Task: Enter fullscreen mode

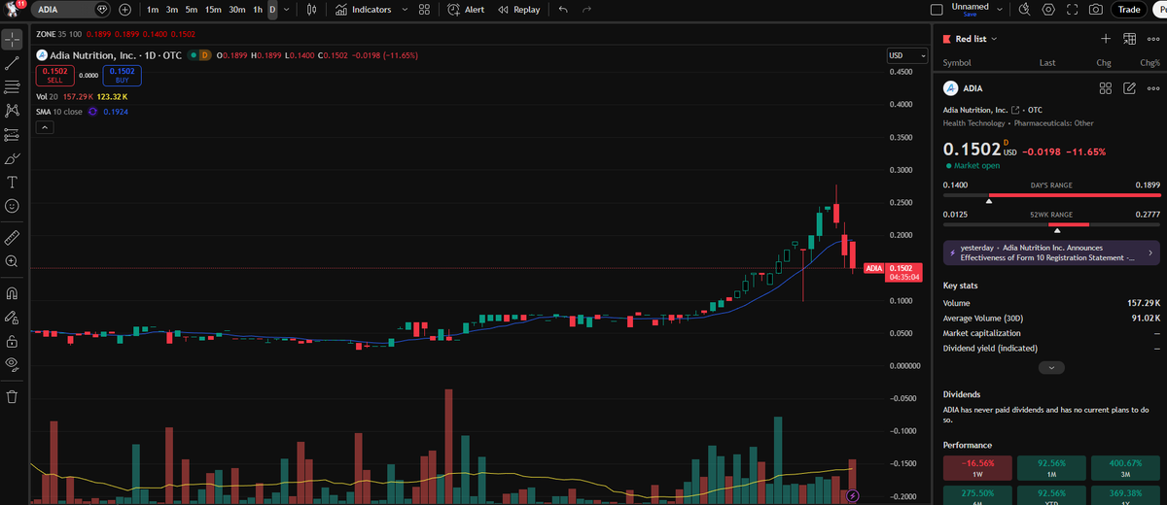Action: point(1073,10)
